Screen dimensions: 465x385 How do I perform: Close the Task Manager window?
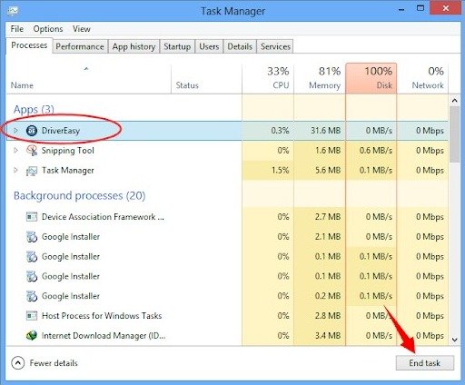(x=446, y=8)
